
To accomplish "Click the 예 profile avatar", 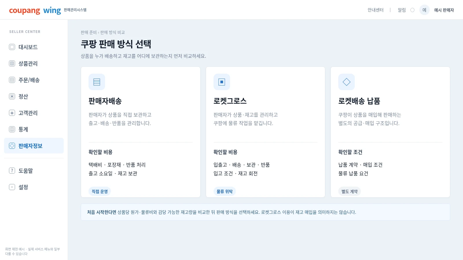I will coord(424,10).
